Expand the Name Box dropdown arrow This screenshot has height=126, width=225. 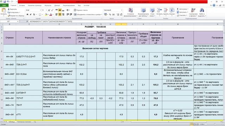(18, 21)
